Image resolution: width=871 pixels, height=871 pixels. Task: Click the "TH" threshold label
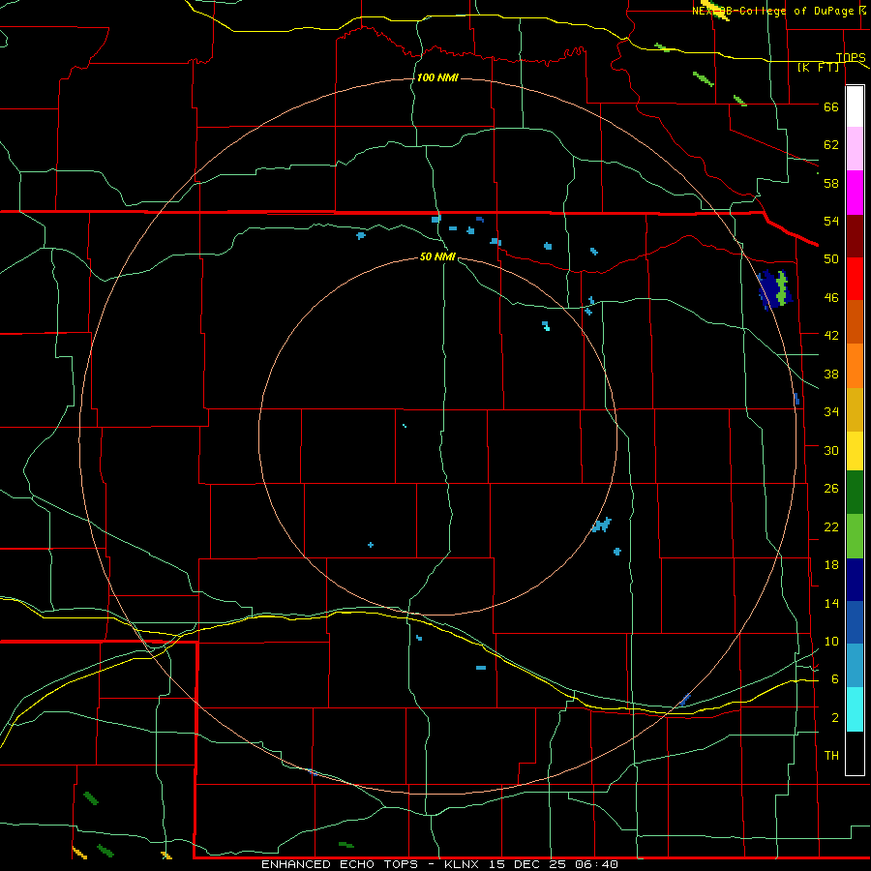point(831,756)
